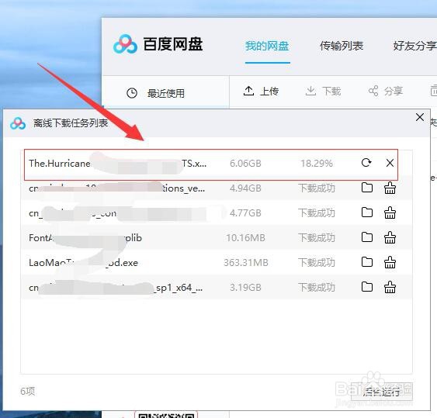The width and height of the screenshot is (437, 418).
Task: Click the 4.77GB size value
Action: (245, 213)
